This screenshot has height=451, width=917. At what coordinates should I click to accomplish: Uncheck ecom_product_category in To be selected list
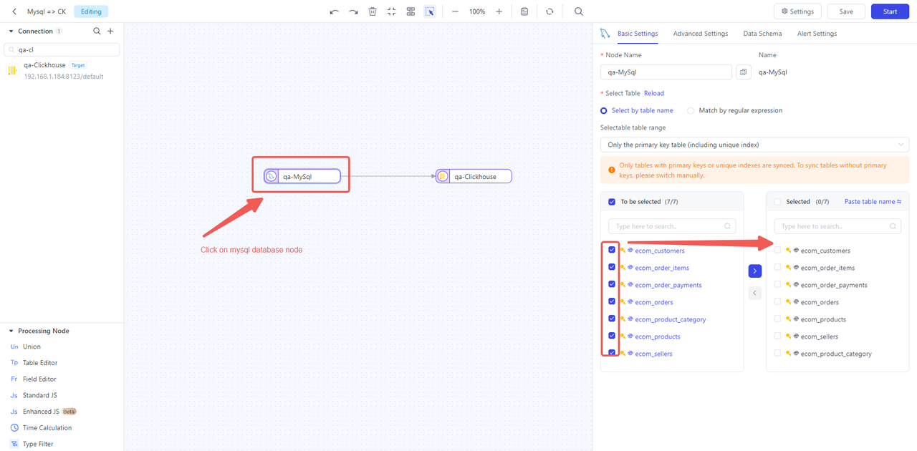tap(612, 319)
